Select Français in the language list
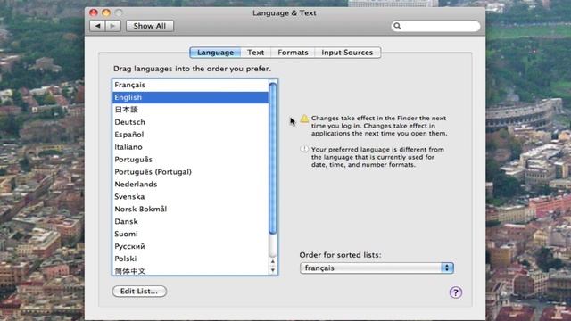 (x=190, y=85)
